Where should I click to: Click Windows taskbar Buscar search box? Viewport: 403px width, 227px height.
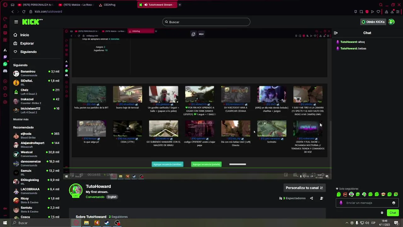click(40, 223)
